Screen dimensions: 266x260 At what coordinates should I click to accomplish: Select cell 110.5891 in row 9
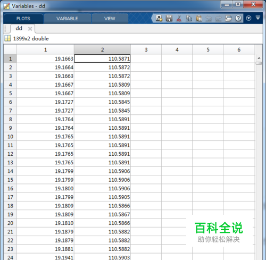tap(102, 128)
